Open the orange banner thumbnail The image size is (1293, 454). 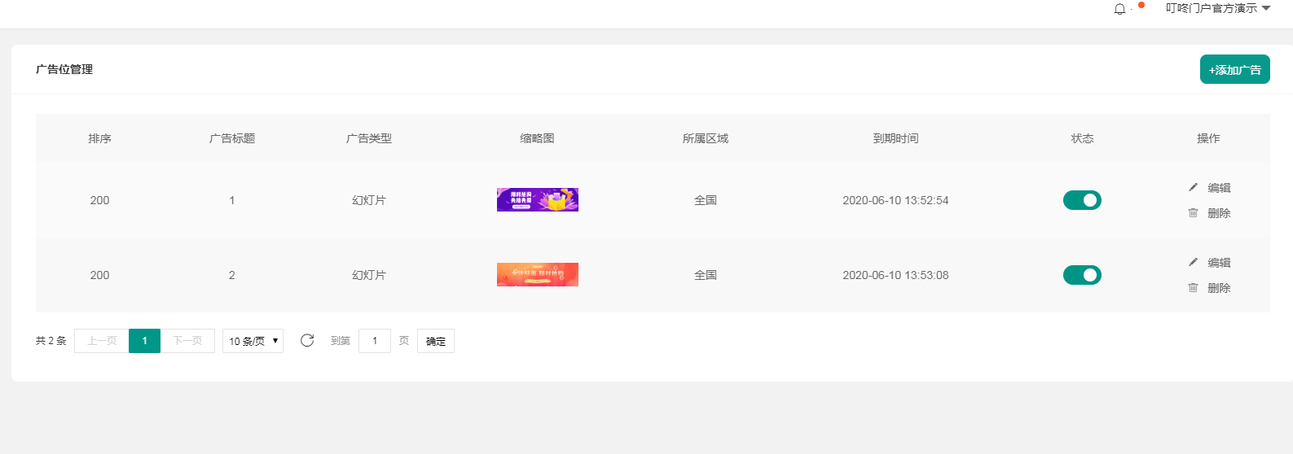pos(537,275)
